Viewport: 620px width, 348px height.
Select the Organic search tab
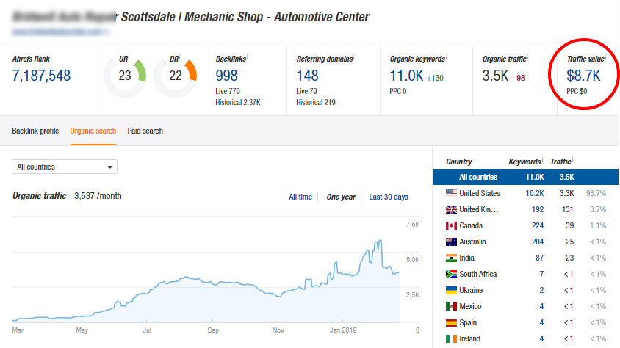click(x=93, y=131)
